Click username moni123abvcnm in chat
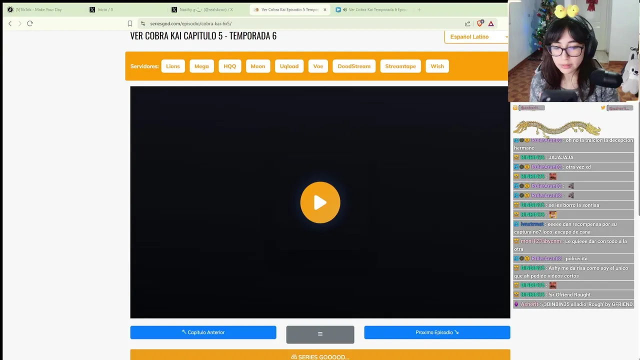 tap(541, 241)
